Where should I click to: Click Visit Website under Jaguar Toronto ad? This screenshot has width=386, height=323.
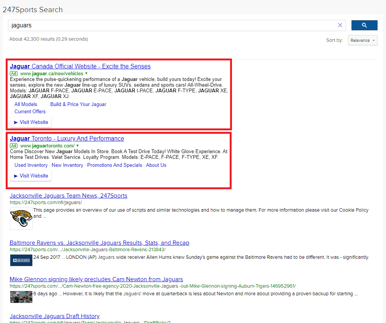click(31, 176)
